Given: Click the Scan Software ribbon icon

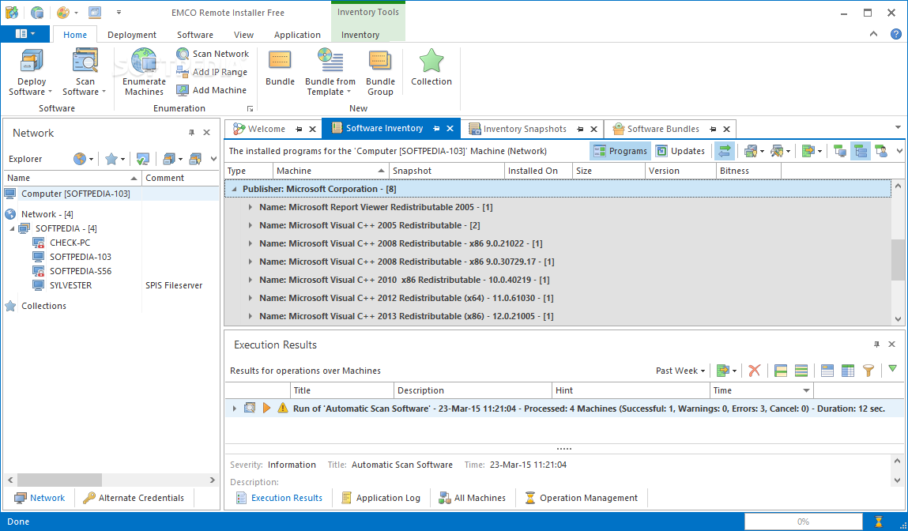Looking at the screenshot, I should click(85, 62).
